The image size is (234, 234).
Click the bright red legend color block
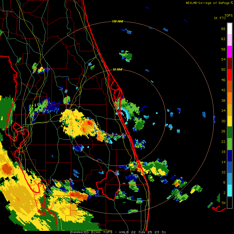coord(230,75)
